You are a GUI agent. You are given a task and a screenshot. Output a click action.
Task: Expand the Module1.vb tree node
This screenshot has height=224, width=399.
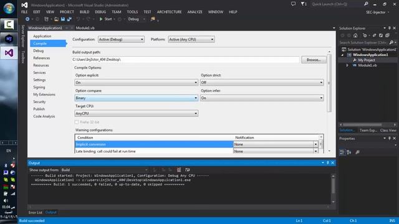coord(347,65)
